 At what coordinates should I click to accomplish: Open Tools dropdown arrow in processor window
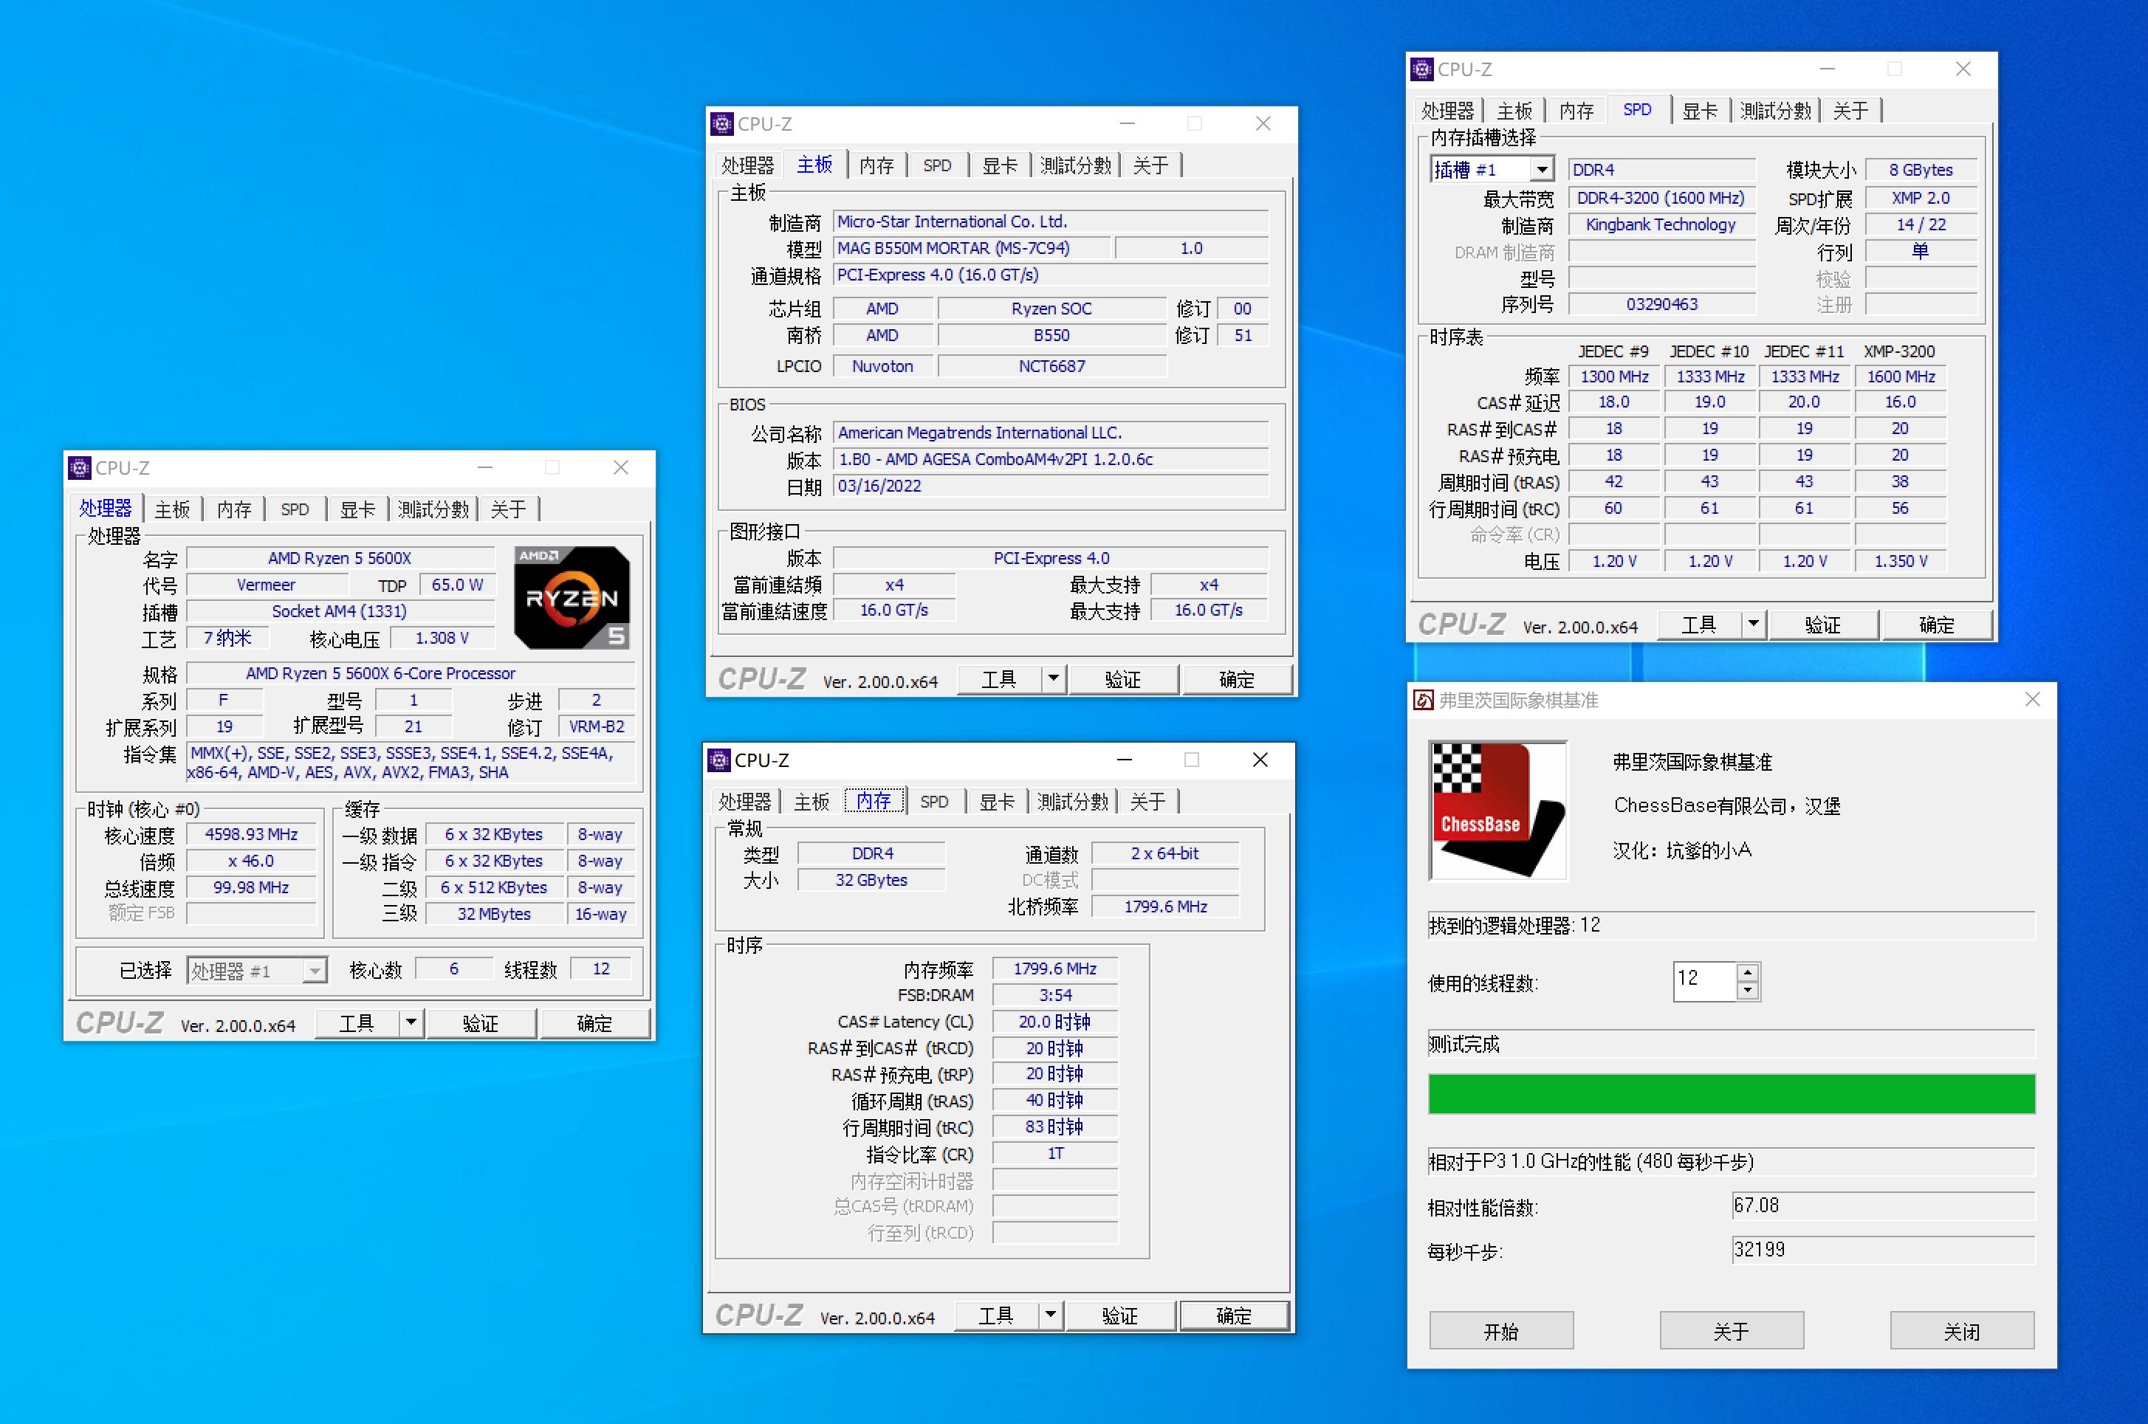pos(411,1022)
